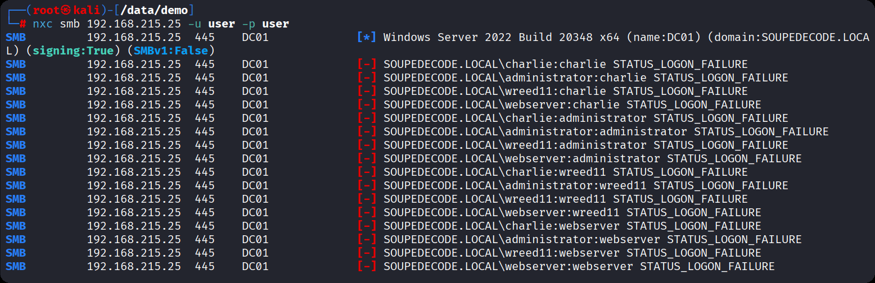The image size is (875, 283).
Task: Click the [-] marker beside wreed11:wreed11 line
Action: point(367,199)
